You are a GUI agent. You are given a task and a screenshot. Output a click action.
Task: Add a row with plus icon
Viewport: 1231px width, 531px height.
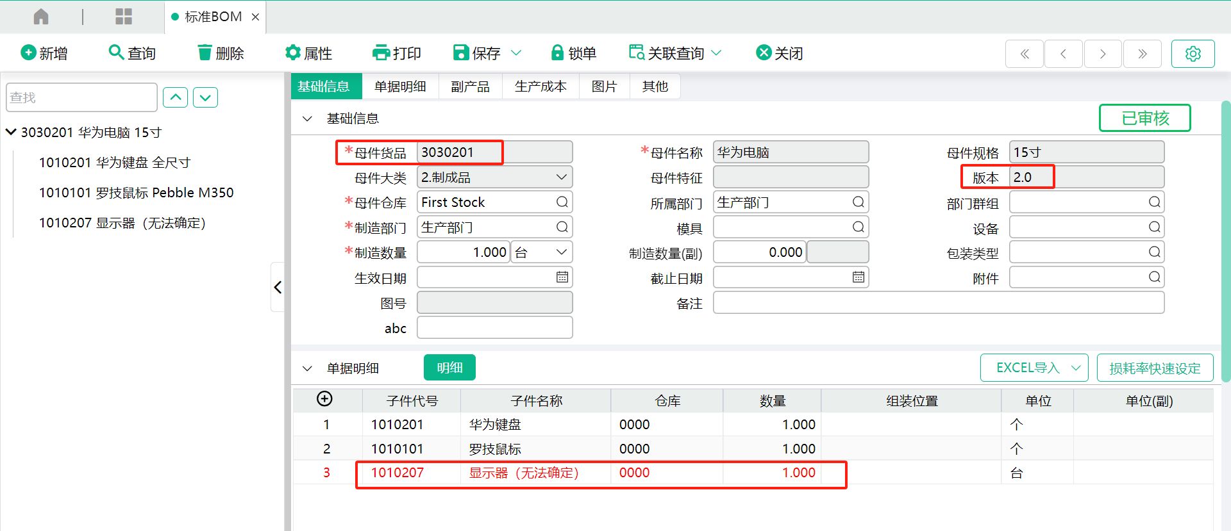324,399
